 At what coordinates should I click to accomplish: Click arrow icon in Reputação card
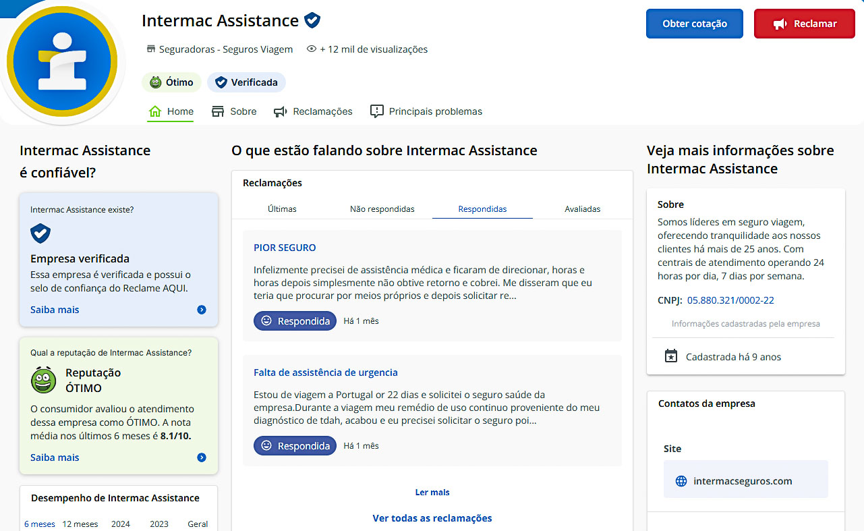pos(201,457)
